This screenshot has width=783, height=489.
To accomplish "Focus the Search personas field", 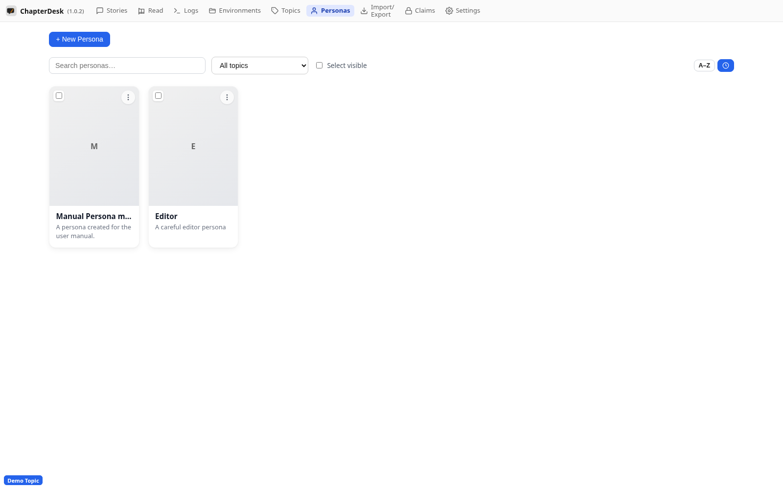I will point(127,66).
